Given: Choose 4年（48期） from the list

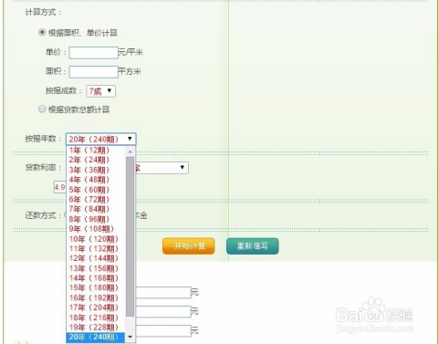Looking at the screenshot, I should (x=96, y=180).
